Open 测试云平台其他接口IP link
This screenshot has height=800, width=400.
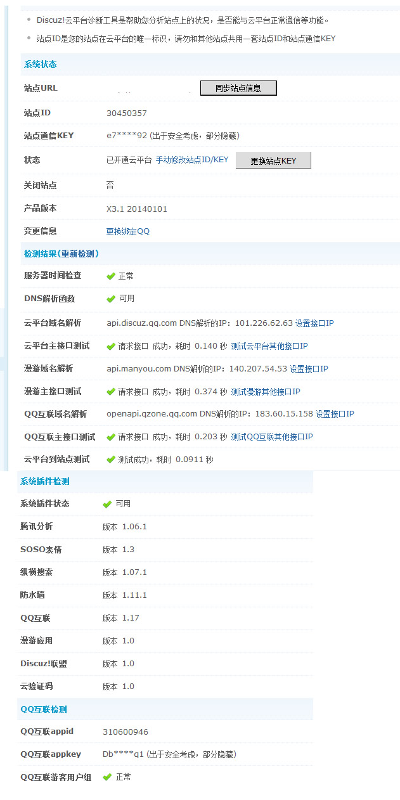pos(269,346)
